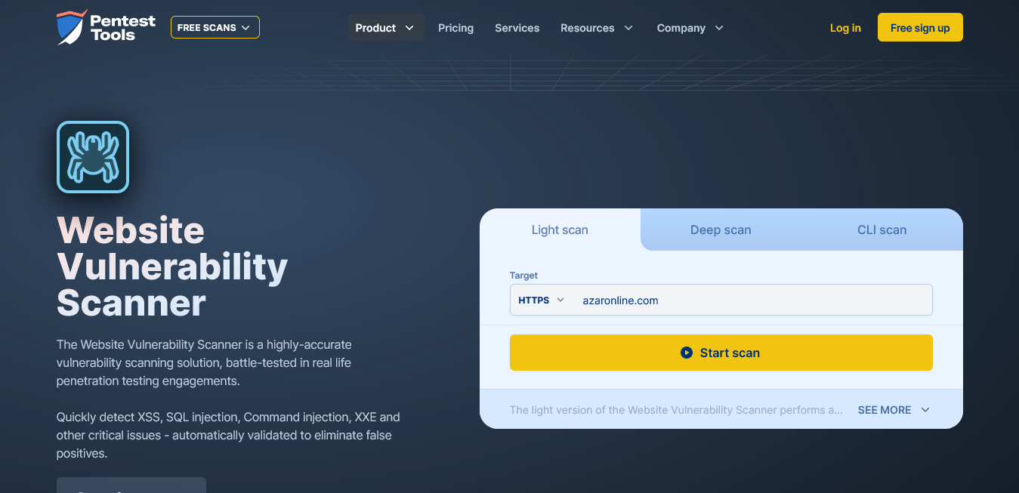Click the light version description text

[x=676, y=410]
